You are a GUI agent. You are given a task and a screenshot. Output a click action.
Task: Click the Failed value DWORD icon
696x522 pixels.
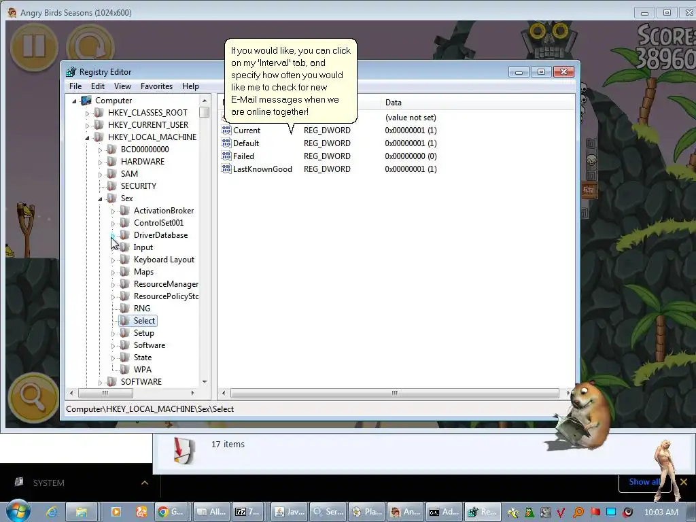[x=226, y=156]
